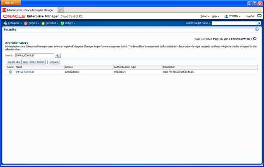
Task: Click the SYSMAN user icon
Action: pos(226,16)
